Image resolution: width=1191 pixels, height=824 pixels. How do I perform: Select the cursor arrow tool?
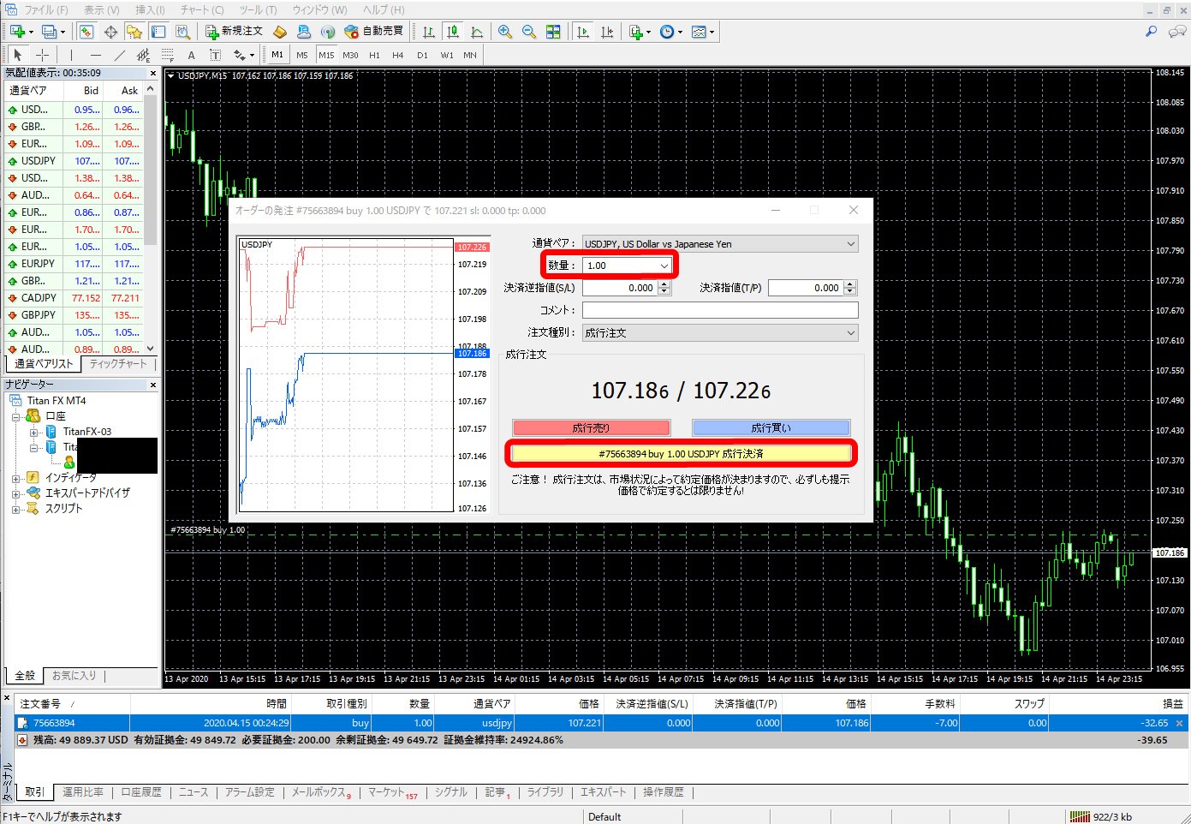pyautogui.click(x=18, y=55)
